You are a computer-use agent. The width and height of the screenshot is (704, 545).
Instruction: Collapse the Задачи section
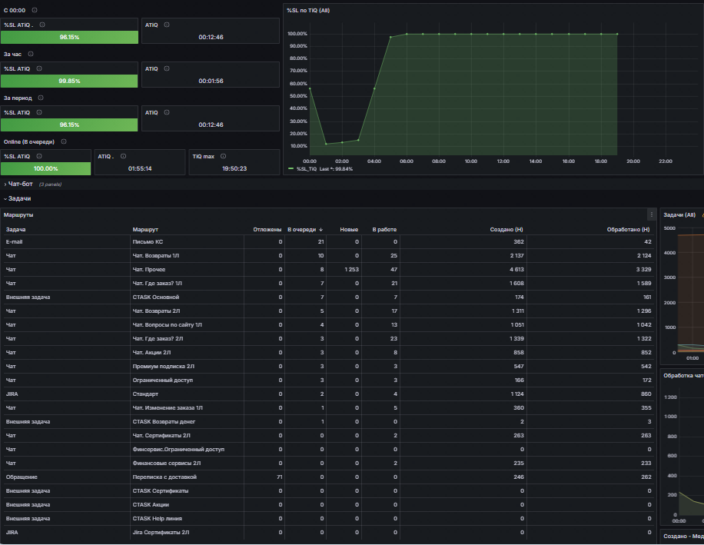(x=19, y=198)
